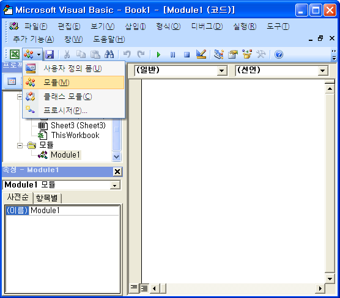Toggle Procedure View button at bottom-left
340x298 pixels.
[134, 288]
